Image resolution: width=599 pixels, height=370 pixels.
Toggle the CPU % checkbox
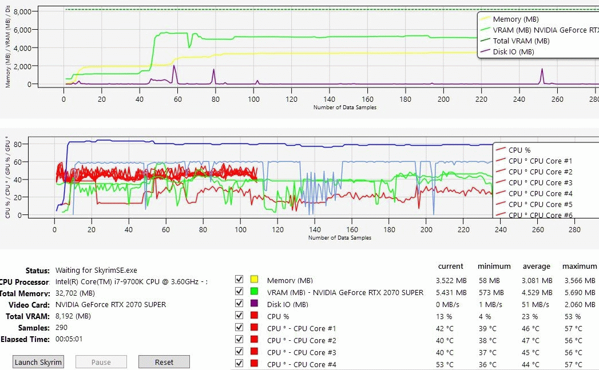(x=240, y=316)
